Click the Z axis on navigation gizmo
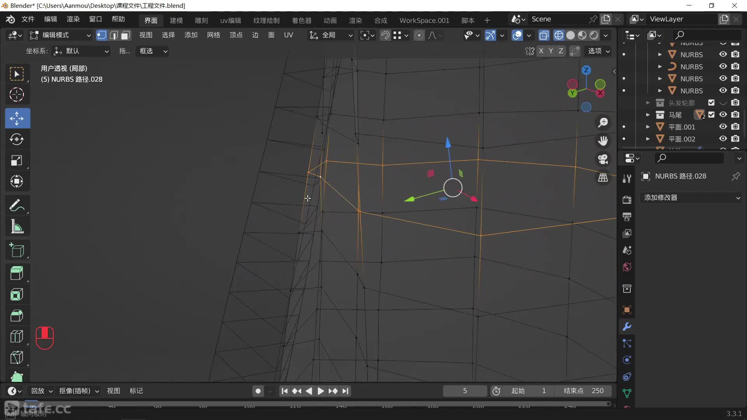 pyautogui.click(x=586, y=70)
